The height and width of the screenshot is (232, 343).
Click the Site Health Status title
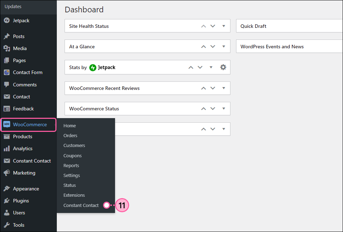pyautogui.click(x=89, y=26)
